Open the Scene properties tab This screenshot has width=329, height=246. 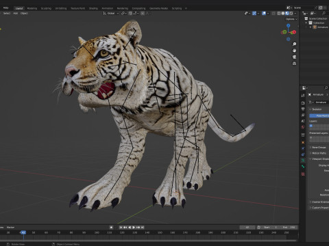point(303,121)
